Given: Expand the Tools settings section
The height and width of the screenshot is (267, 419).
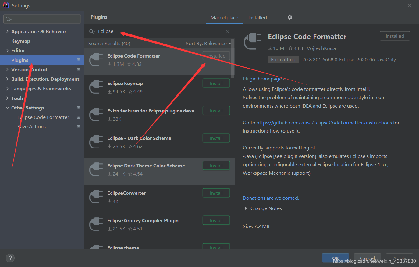Looking at the screenshot, I should click(x=7, y=98).
